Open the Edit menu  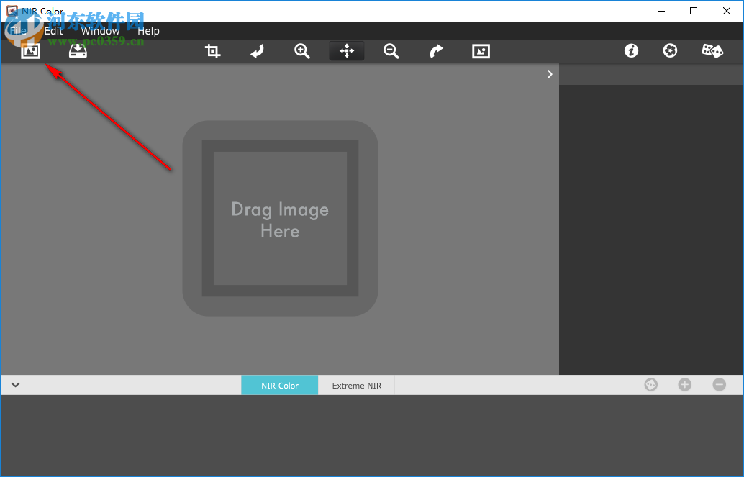coord(54,31)
